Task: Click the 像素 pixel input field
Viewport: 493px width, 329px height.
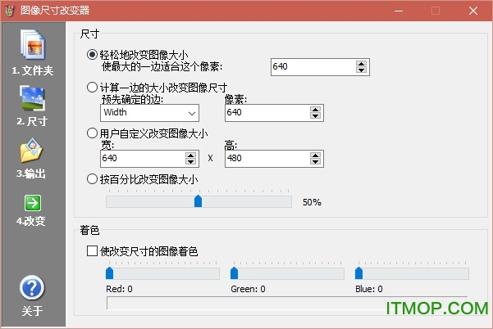Action: (x=264, y=112)
